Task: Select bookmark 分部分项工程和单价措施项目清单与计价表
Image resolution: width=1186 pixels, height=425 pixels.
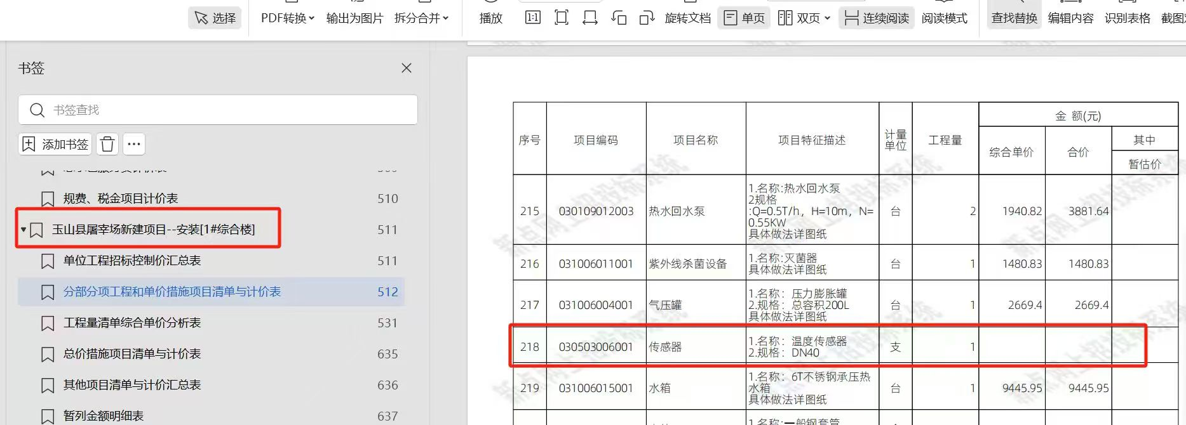Action: [211, 292]
